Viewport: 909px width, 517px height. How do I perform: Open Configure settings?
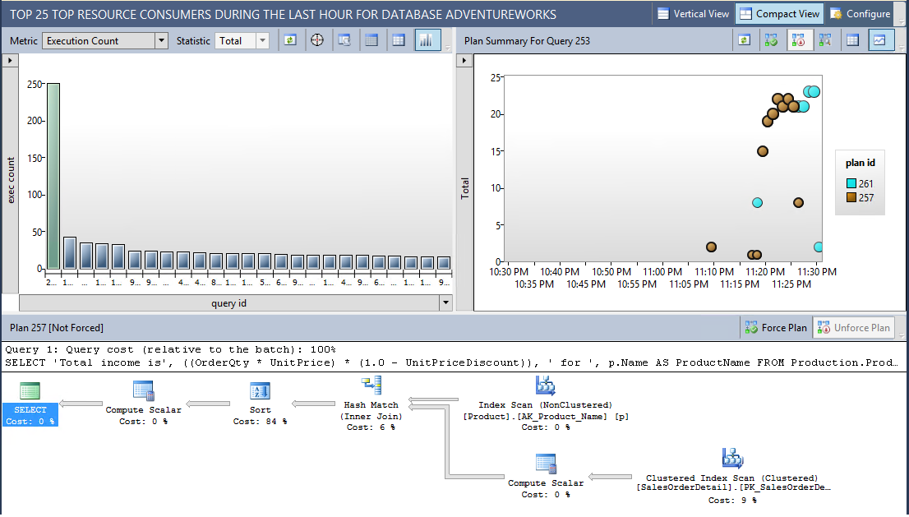861,14
